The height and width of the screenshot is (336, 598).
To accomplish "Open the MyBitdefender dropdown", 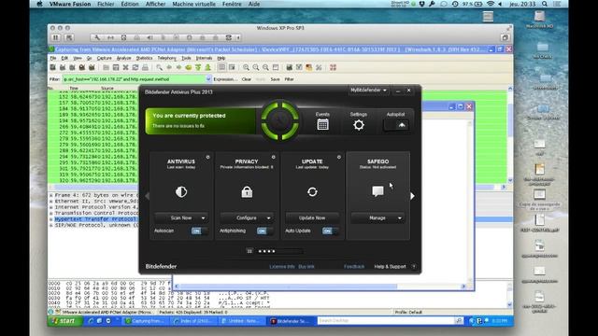I will tap(368, 91).
